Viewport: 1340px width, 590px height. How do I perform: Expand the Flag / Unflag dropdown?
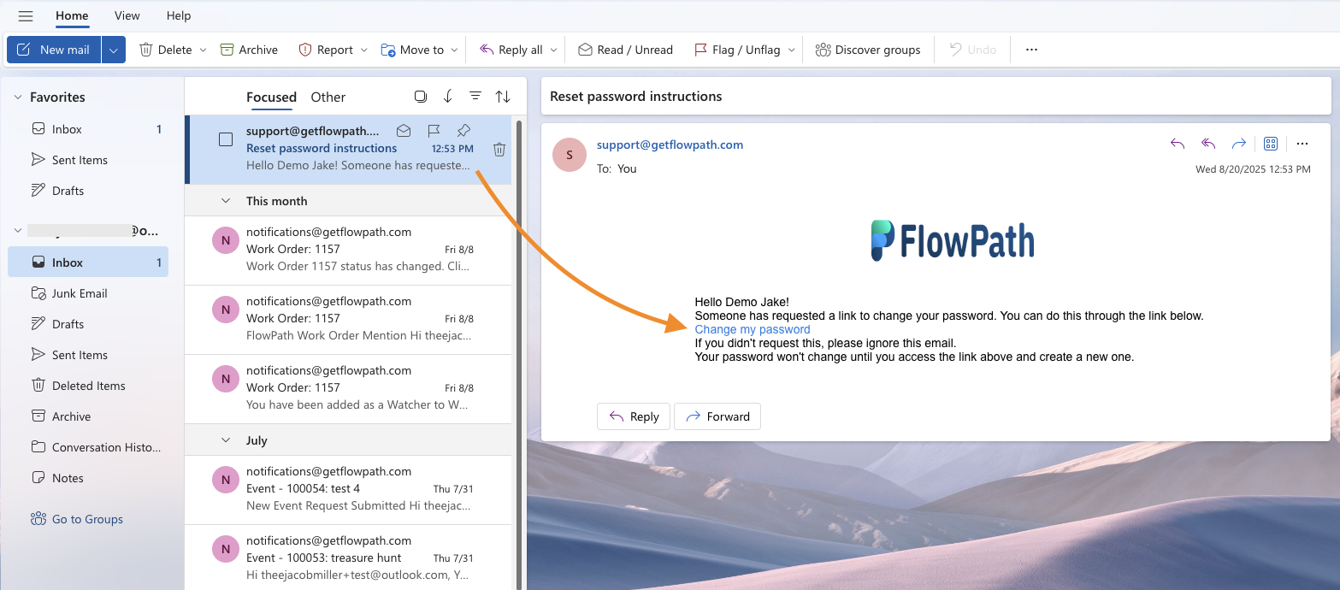coord(791,50)
